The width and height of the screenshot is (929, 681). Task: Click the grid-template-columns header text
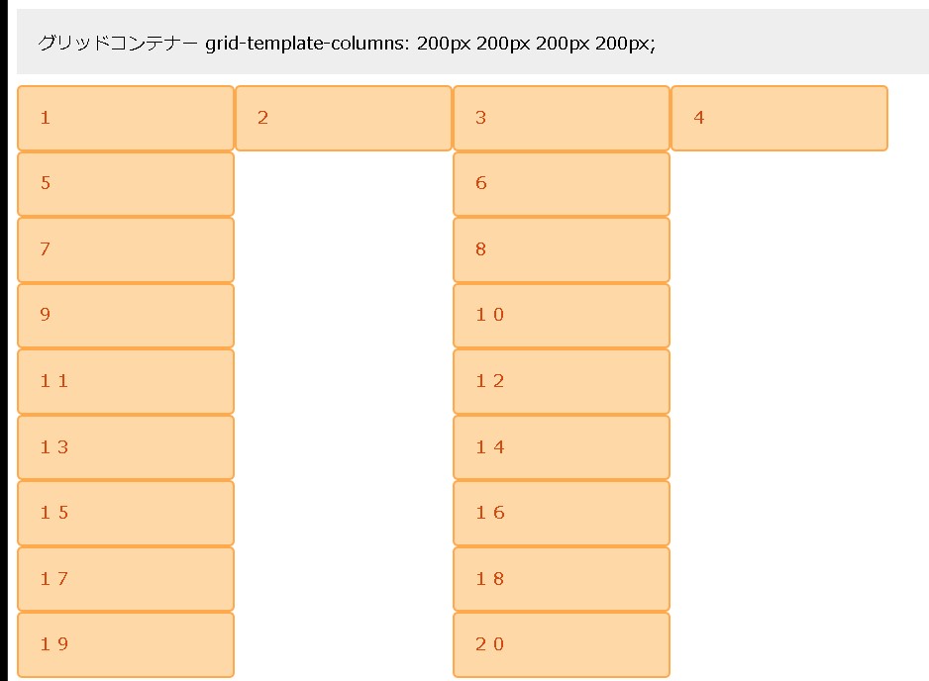(x=347, y=43)
